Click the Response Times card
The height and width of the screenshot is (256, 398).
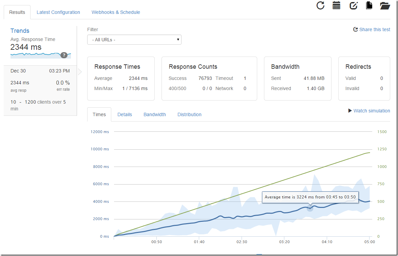[x=121, y=79]
